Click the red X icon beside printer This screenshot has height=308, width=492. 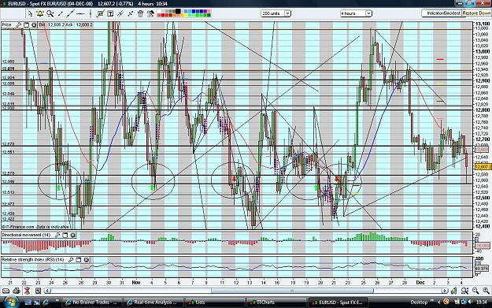tap(28, 291)
